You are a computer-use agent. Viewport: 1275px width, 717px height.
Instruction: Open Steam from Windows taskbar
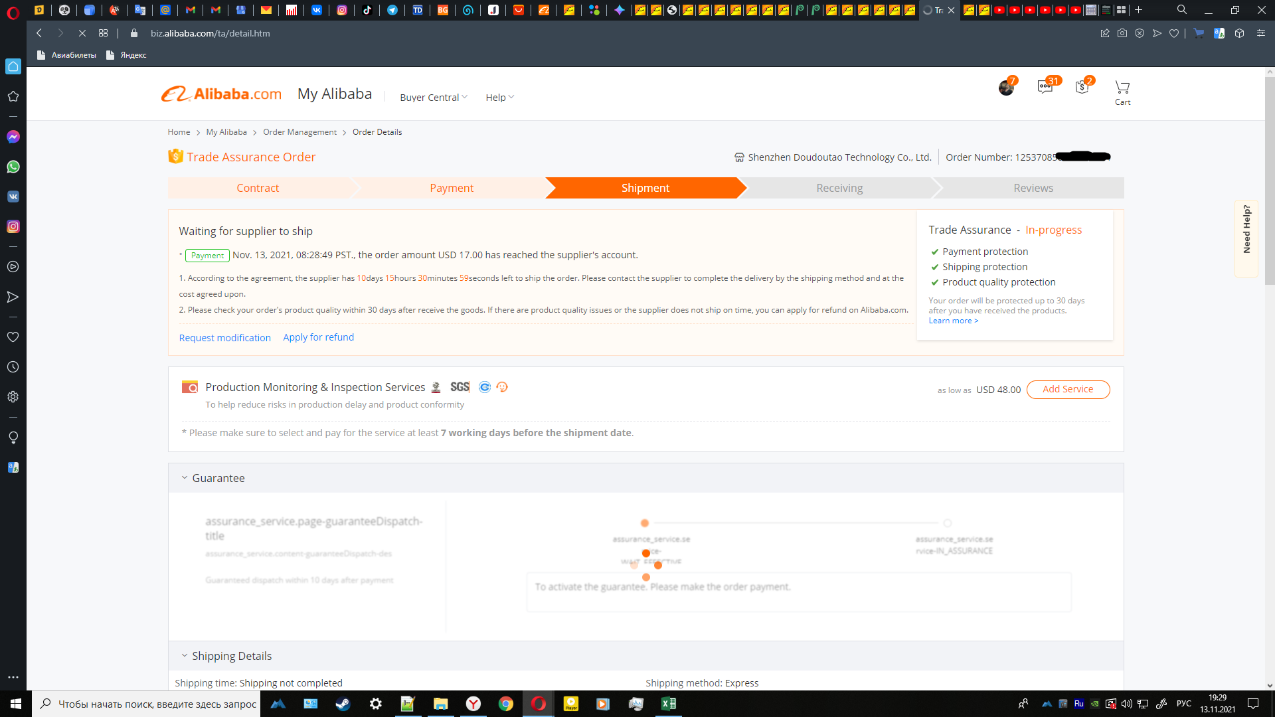(343, 704)
